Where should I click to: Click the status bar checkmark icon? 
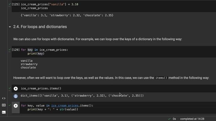(x=169, y=119)
